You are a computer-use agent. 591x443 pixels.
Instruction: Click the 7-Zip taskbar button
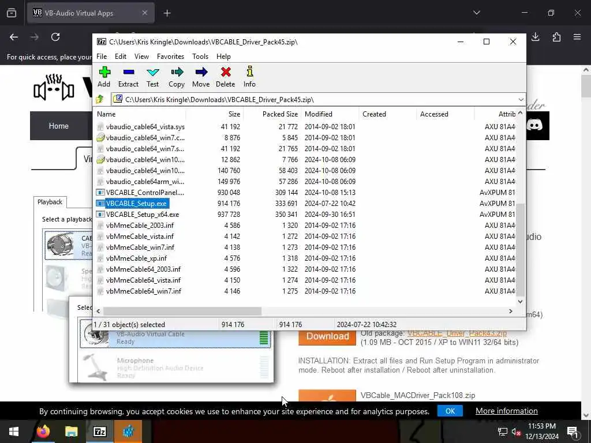coord(99,431)
